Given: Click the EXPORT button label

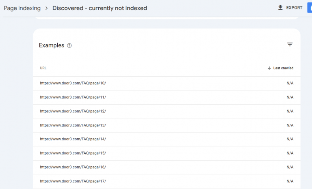Looking at the screenshot, I should [294, 8].
